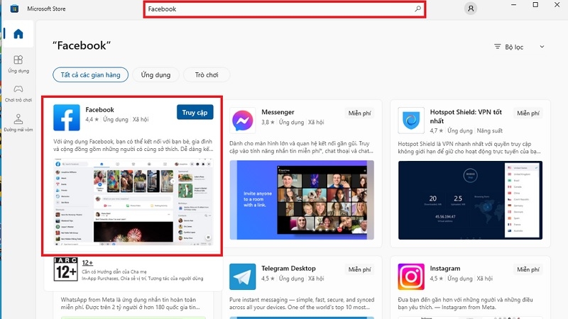Click the IARC 12+ rating badge
Image resolution: width=568 pixels, height=319 pixels.
[65, 269]
